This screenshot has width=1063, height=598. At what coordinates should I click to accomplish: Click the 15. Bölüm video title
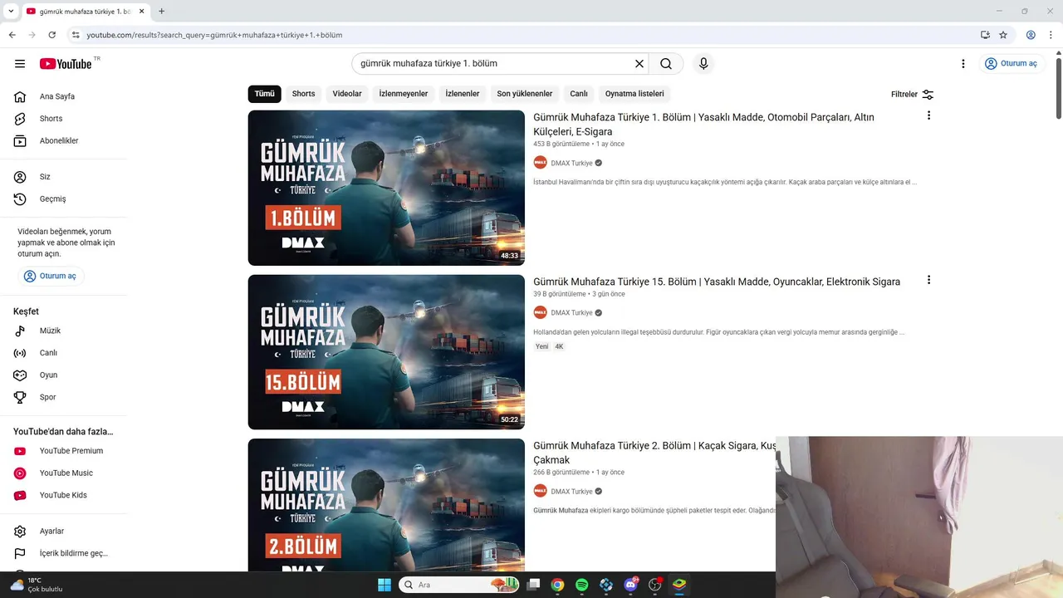(x=717, y=282)
